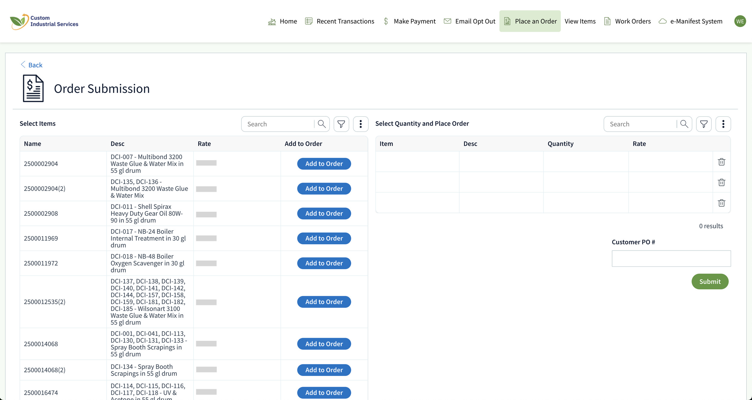Delete the first order row with trash icon
This screenshot has width=752, height=400.
click(x=721, y=162)
